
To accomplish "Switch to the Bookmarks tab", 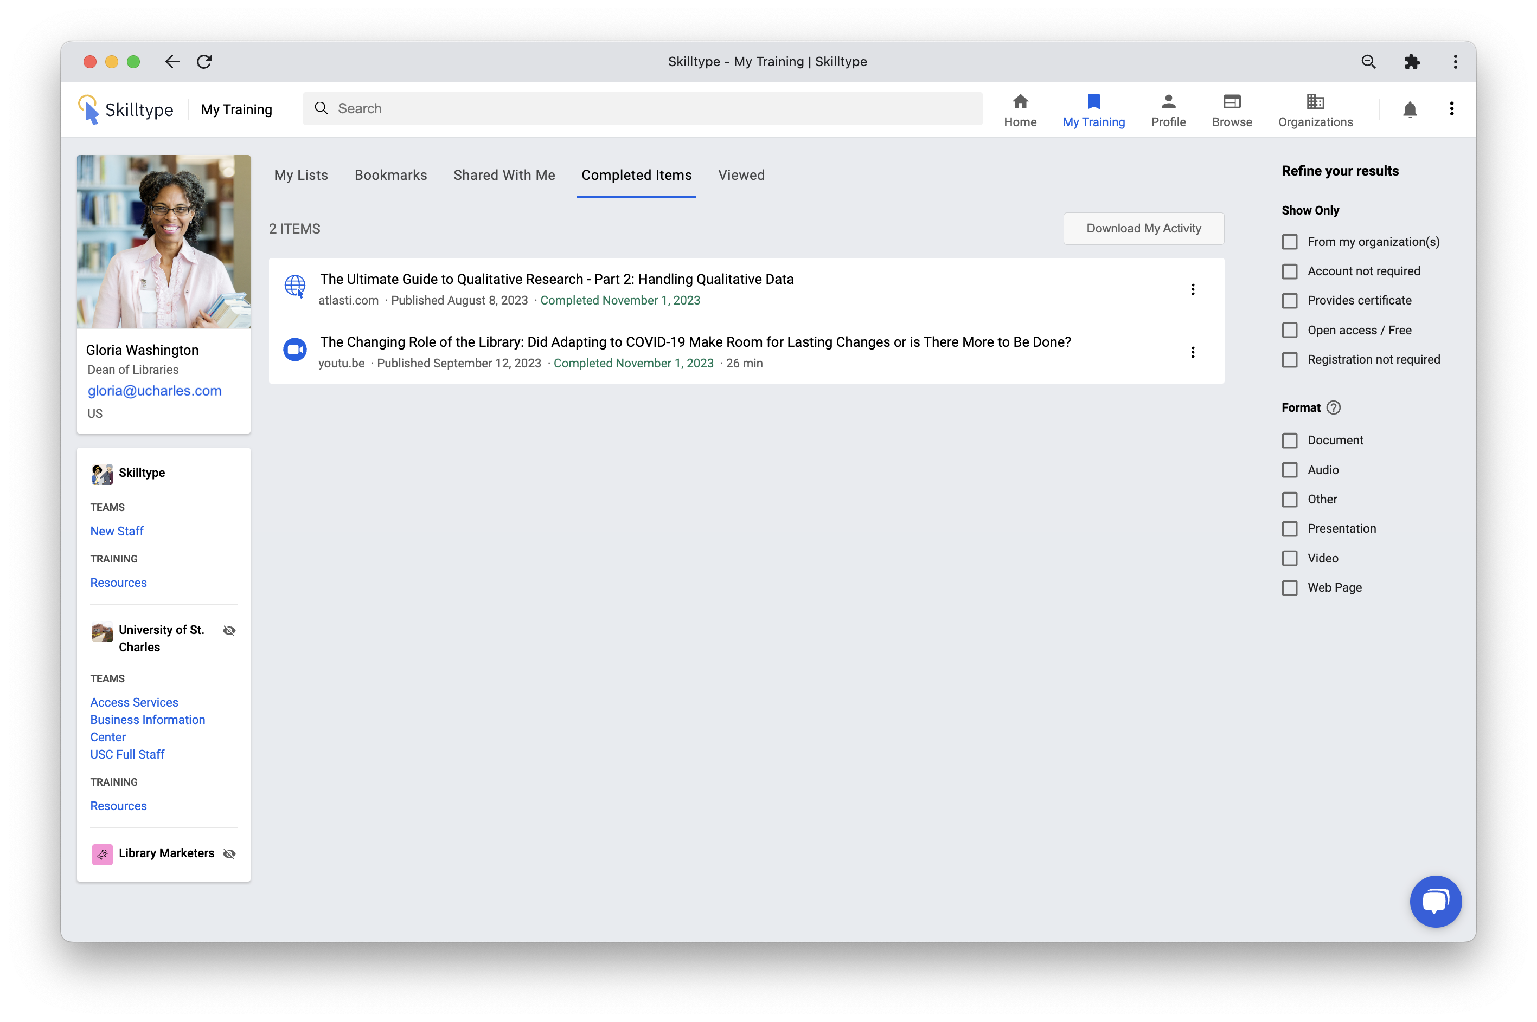I will pyautogui.click(x=390, y=174).
